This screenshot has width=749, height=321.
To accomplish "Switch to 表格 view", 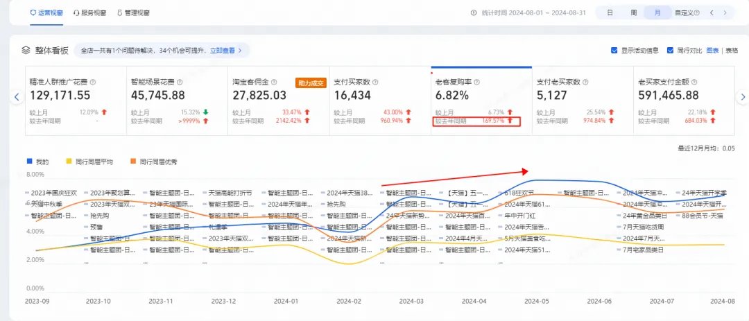I will [x=732, y=50].
